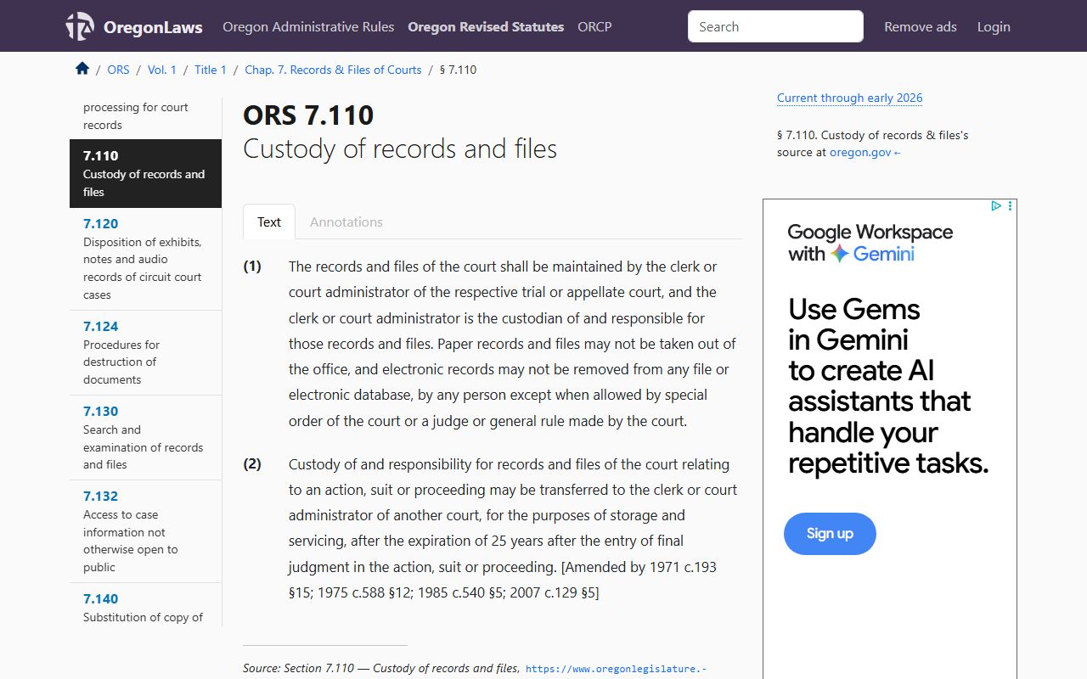
Task: Click the OregonLaws logo icon
Action: (80, 26)
